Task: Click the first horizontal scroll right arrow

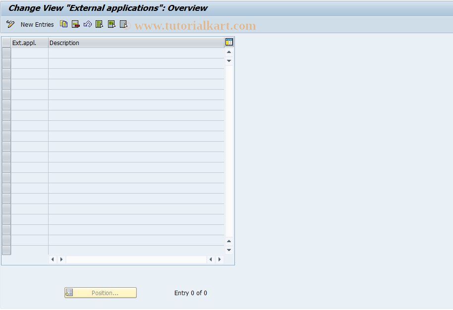Action: pyautogui.click(x=61, y=259)
